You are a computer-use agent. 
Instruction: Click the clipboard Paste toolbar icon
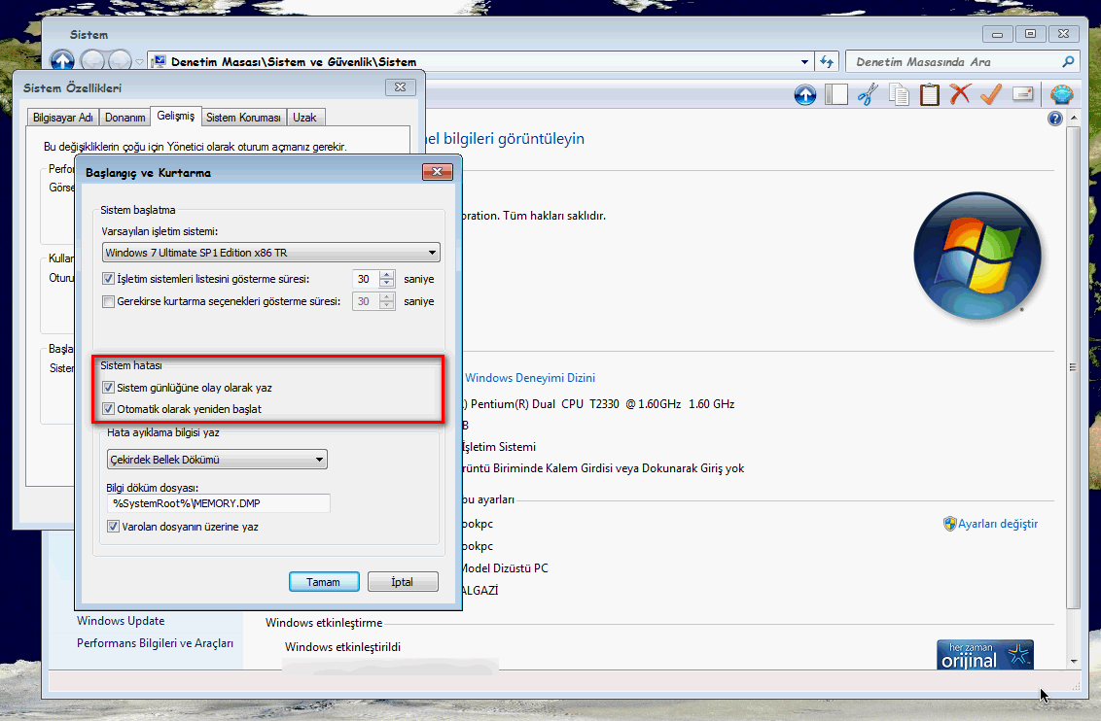pyautogui.click(x=930, y=94)
